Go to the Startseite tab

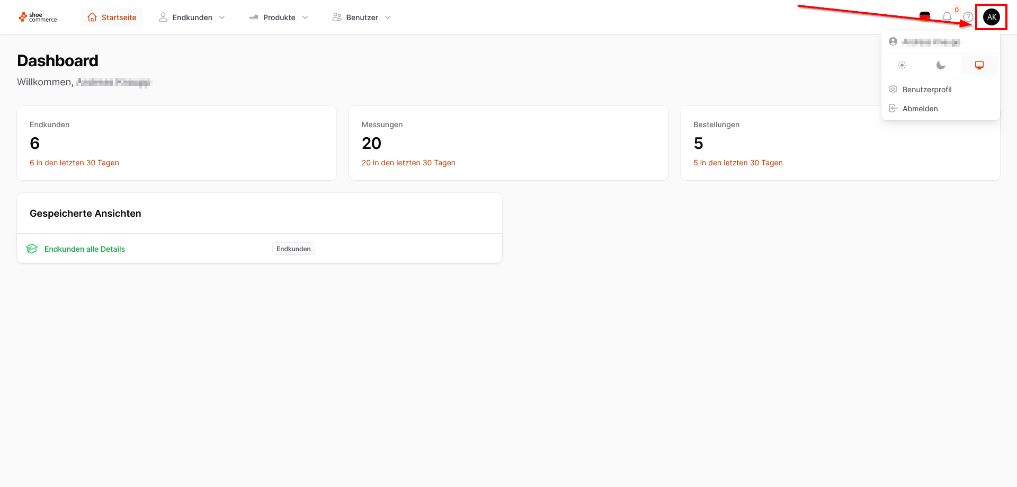pos(112,17)
